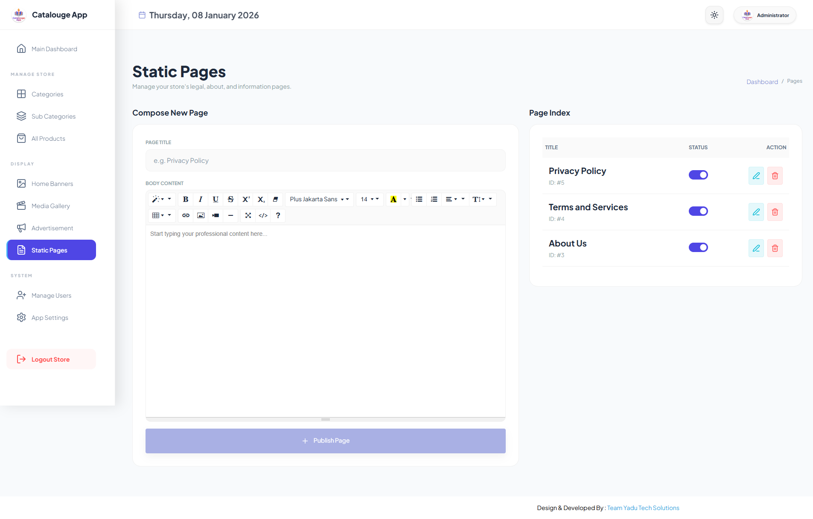The height and width of the screenshot is (519, 813).
Task: Apply underline formatting
Action: [x=216, y=199]
